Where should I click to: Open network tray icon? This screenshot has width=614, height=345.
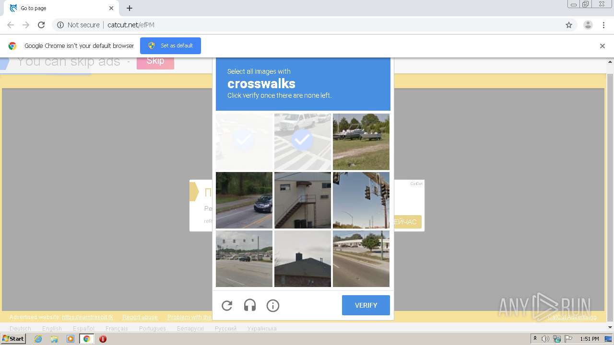(556, 339)
